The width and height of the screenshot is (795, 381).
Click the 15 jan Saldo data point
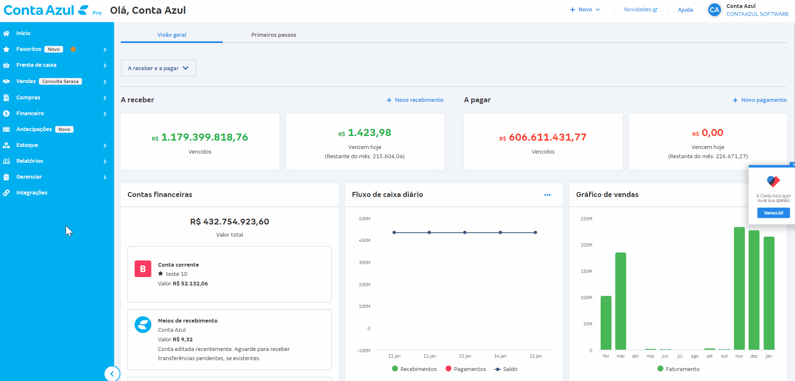point(535,232)
